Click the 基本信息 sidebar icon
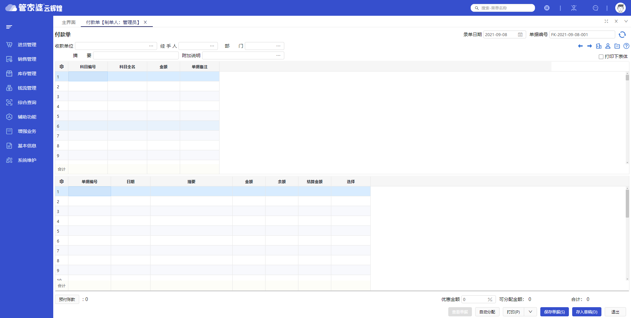631x318 pixels. pos(9,146)
